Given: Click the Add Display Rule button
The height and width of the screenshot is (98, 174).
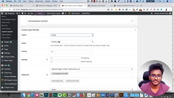Looking at the screenshot, I should tap(57, 81).
